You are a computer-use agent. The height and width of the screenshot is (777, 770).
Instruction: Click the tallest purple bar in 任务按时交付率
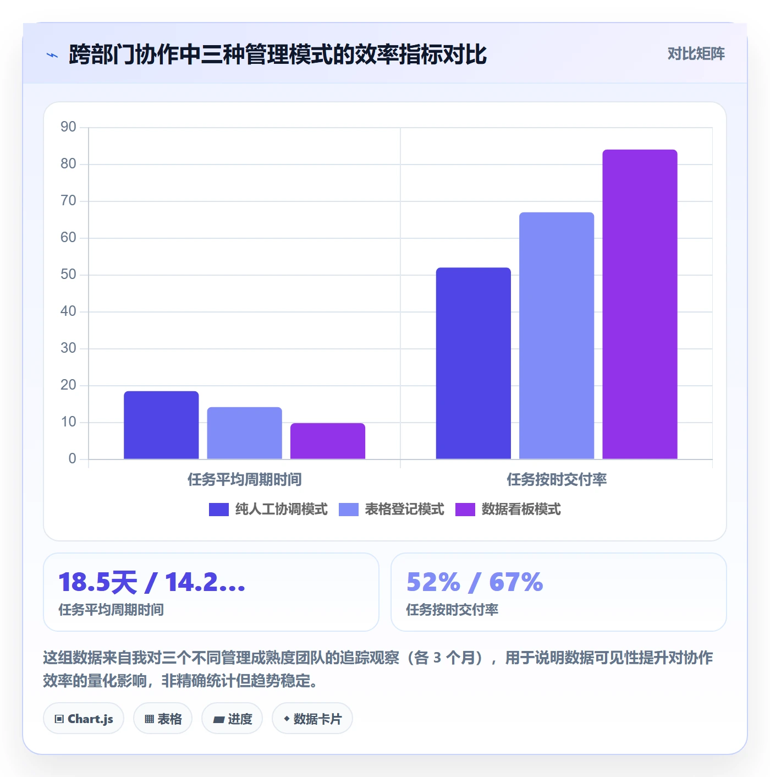[x=640, y=304]
